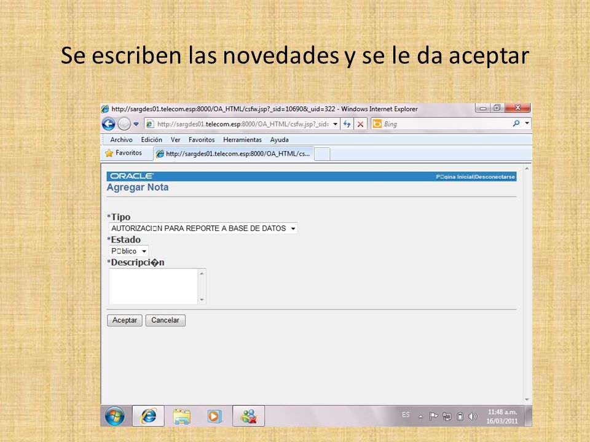
Task: Click the ES language indicator
Action: 406,415
